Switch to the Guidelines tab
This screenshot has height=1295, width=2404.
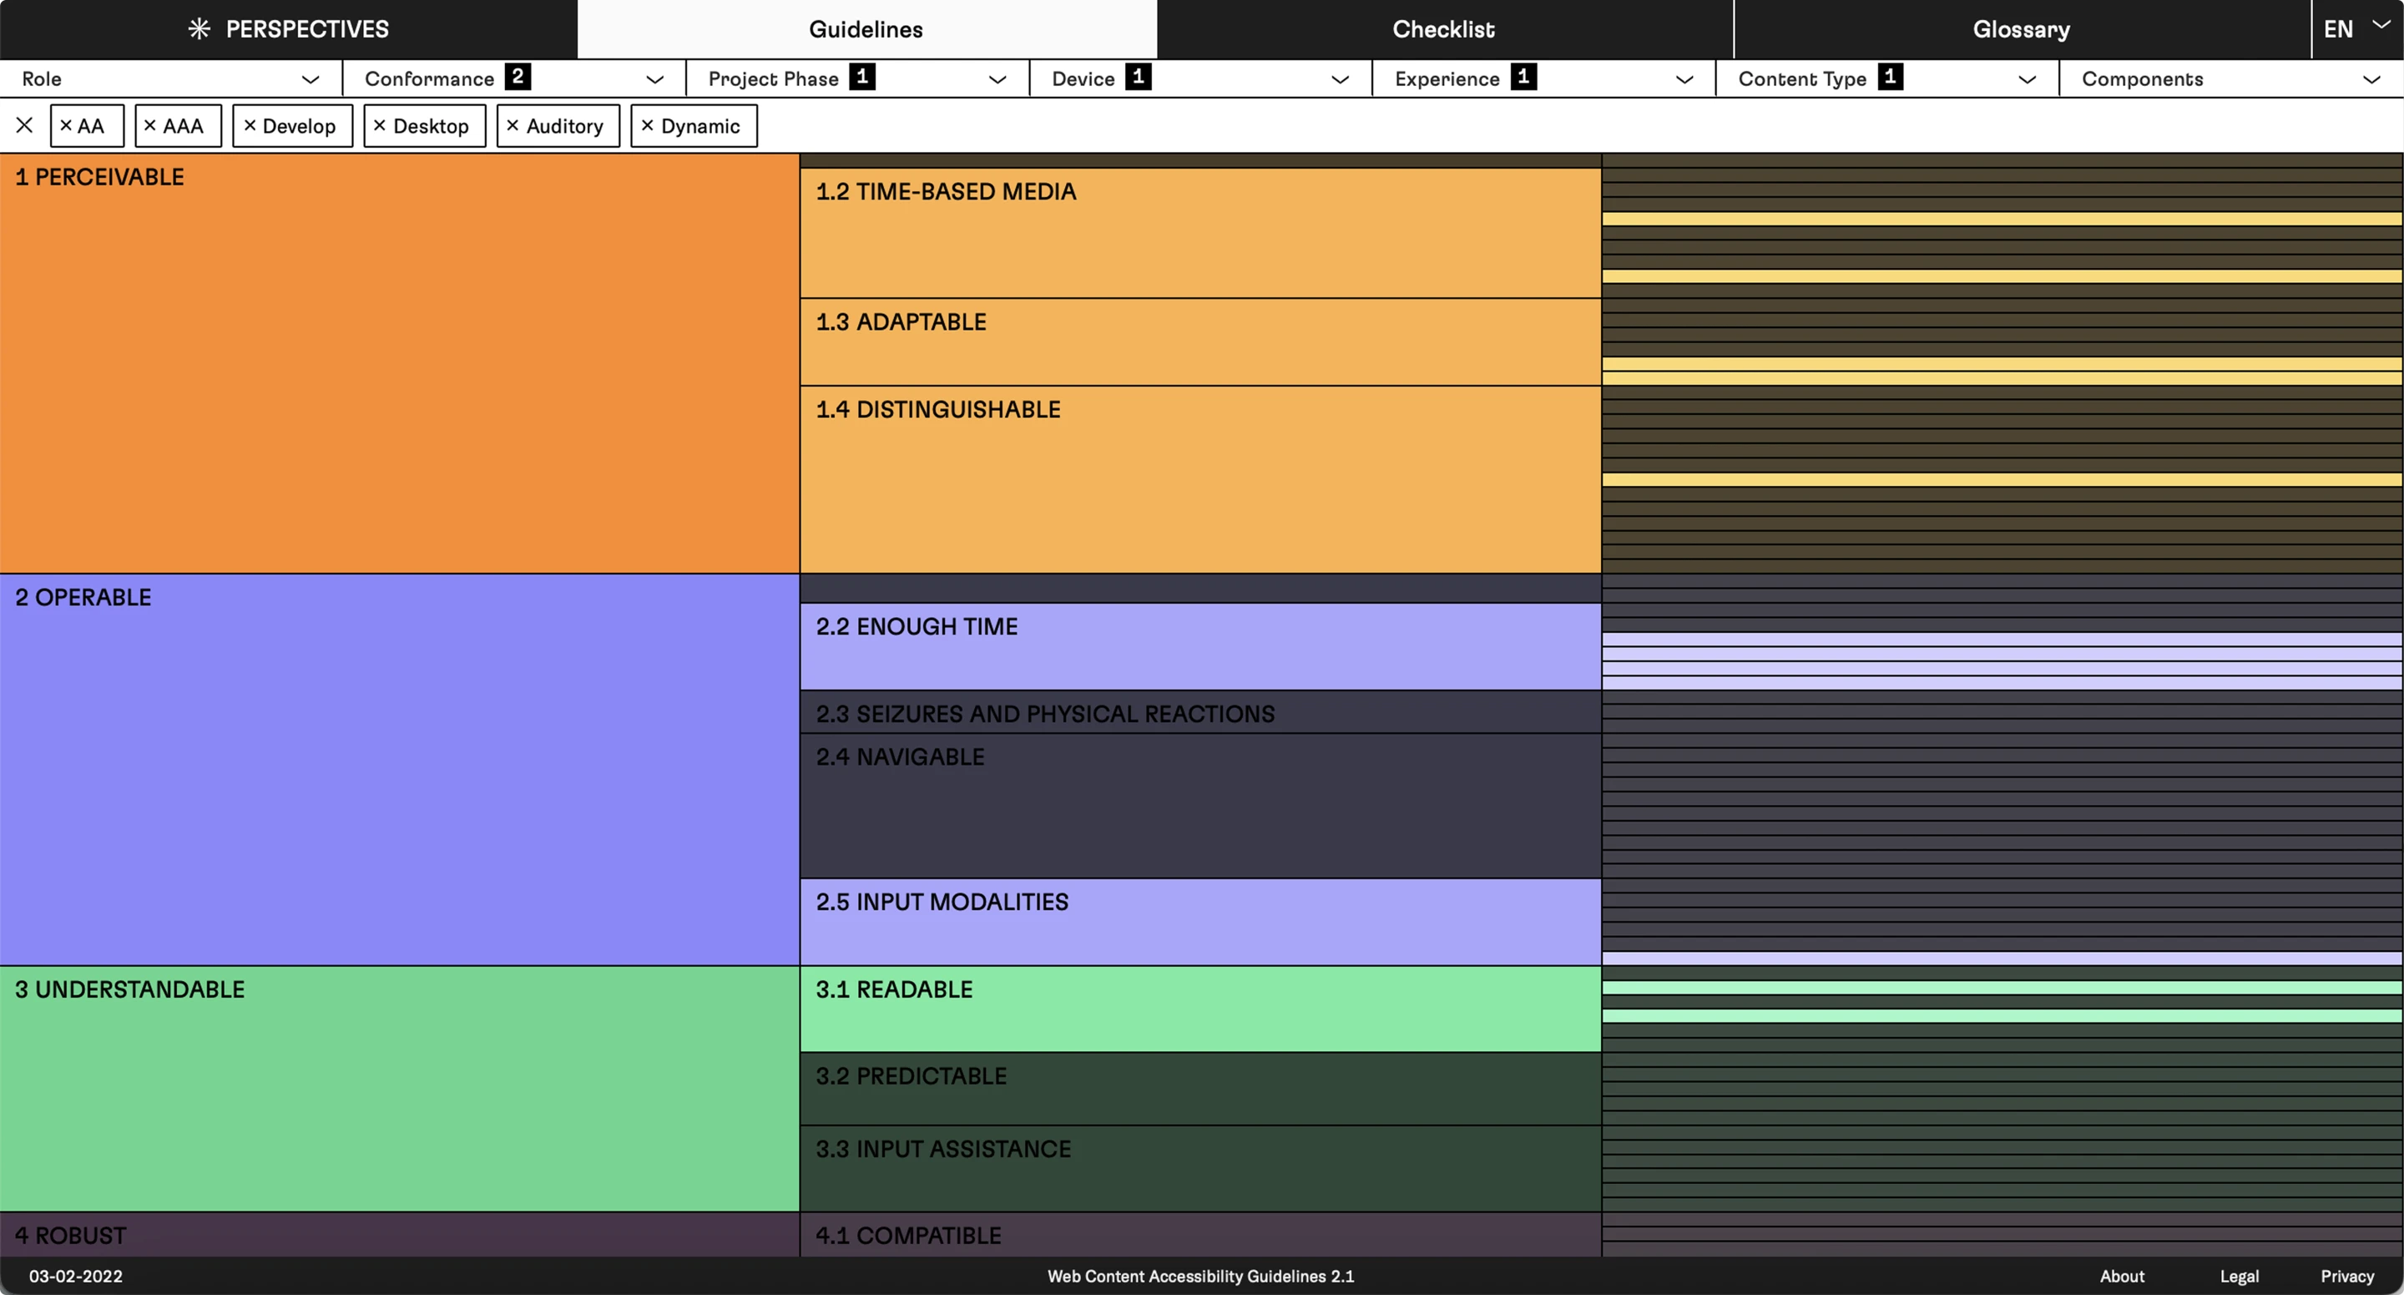tap(866, 29)
